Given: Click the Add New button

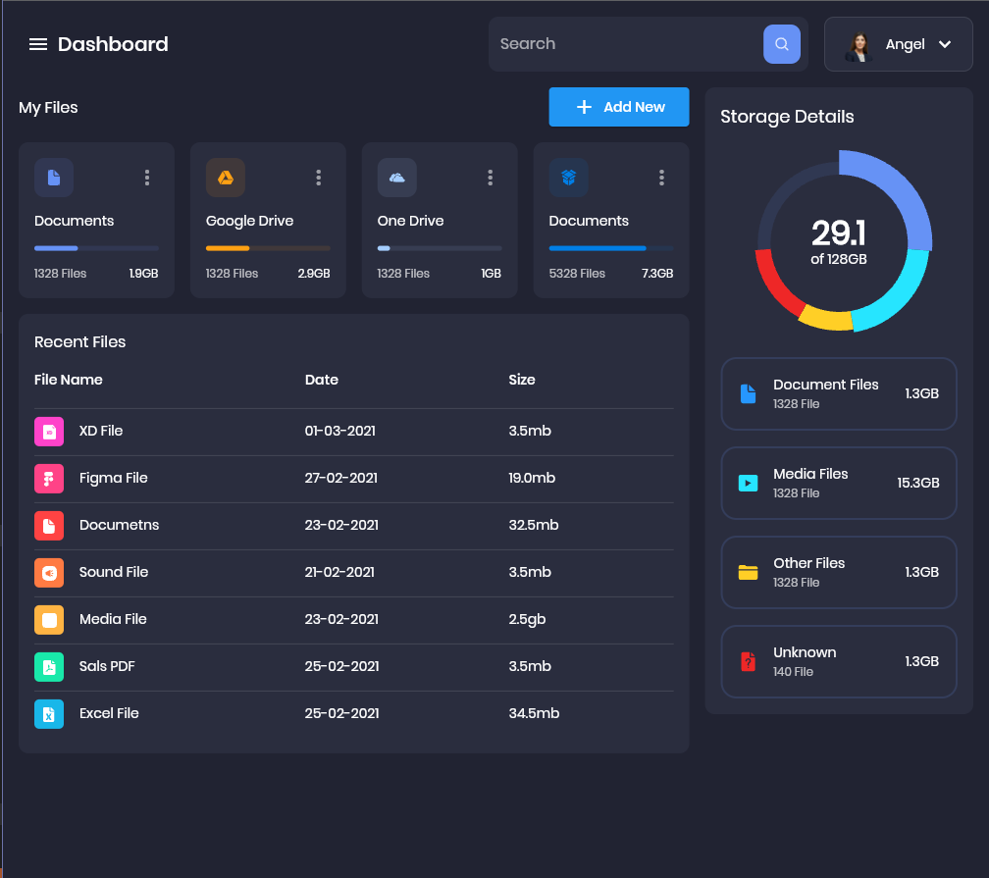Looking at the screenshot, I should 619,107.
